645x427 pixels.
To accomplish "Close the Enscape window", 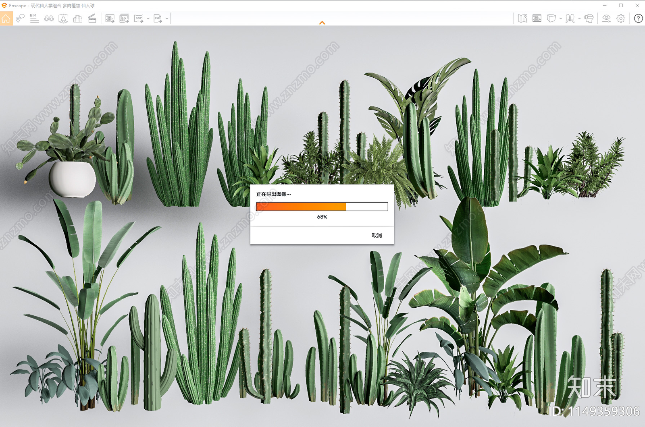I will coord(637,6).
